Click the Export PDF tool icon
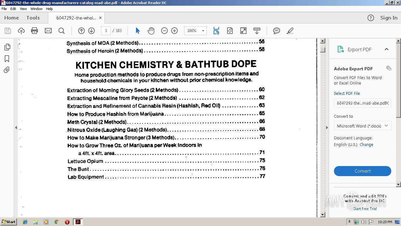The image size is (401, 226). click(x=341, y=49)
